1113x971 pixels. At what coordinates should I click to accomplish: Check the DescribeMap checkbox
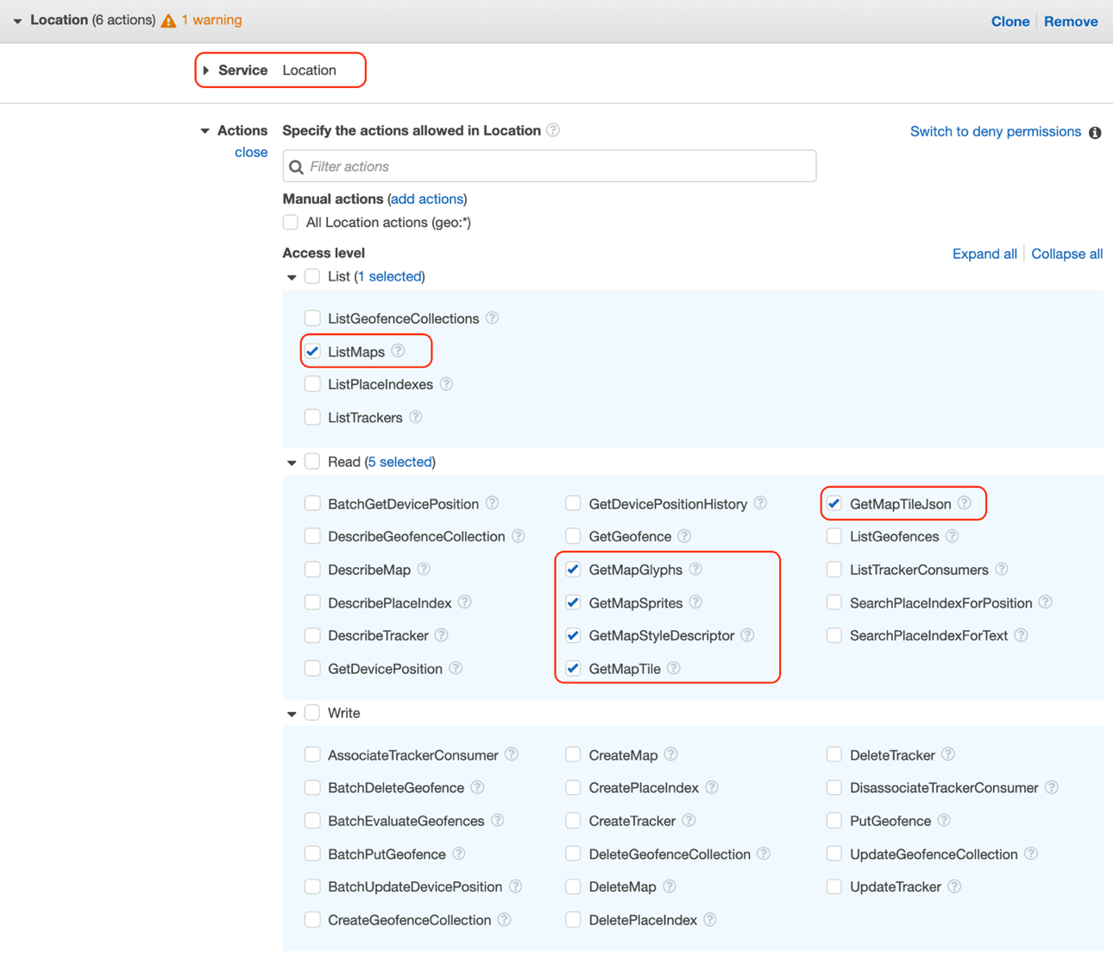(x=312, y=569)
